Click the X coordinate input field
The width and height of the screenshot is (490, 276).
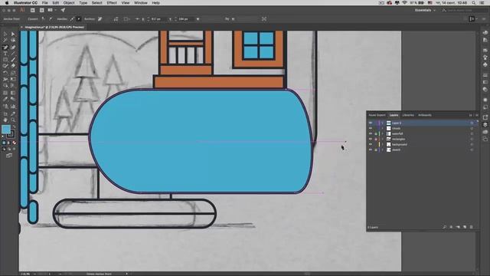[x=158, y=19]
